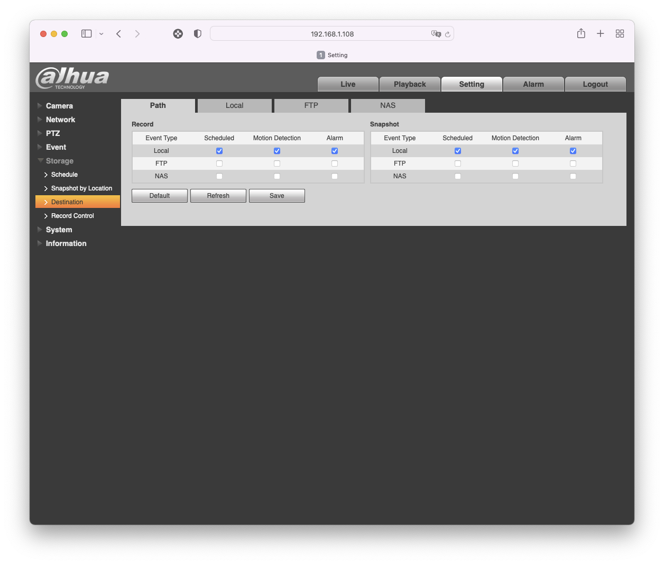The image size is (664, 564).
Task: Reload the page with refresh icon
Action: [448, 34]
